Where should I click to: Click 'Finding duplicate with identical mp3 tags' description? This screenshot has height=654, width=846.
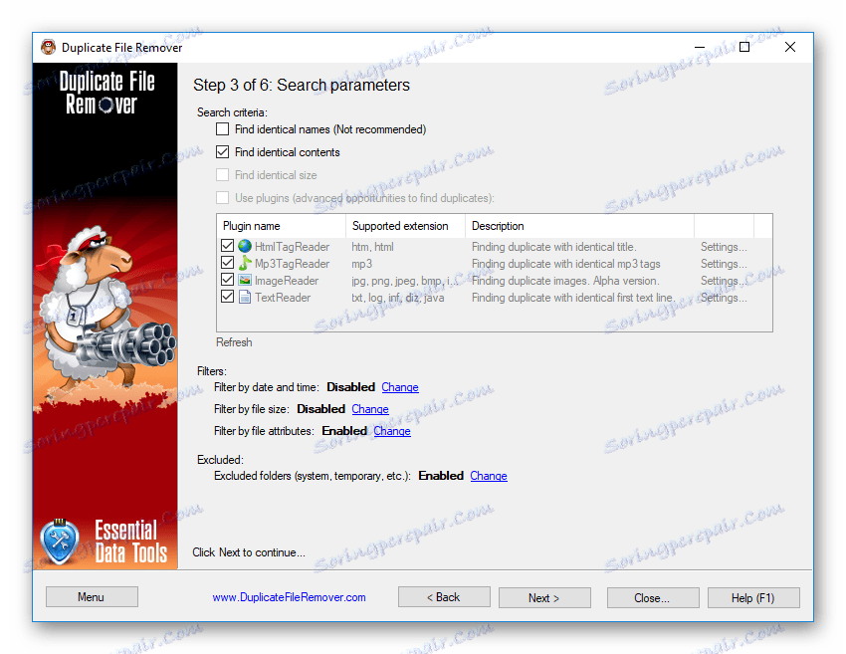[566, 264]
